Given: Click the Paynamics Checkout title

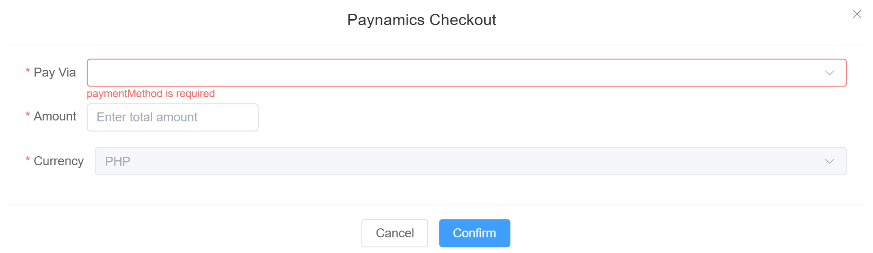Looking at the screenshot, I should pyautogui.click(x=422, y=20).
